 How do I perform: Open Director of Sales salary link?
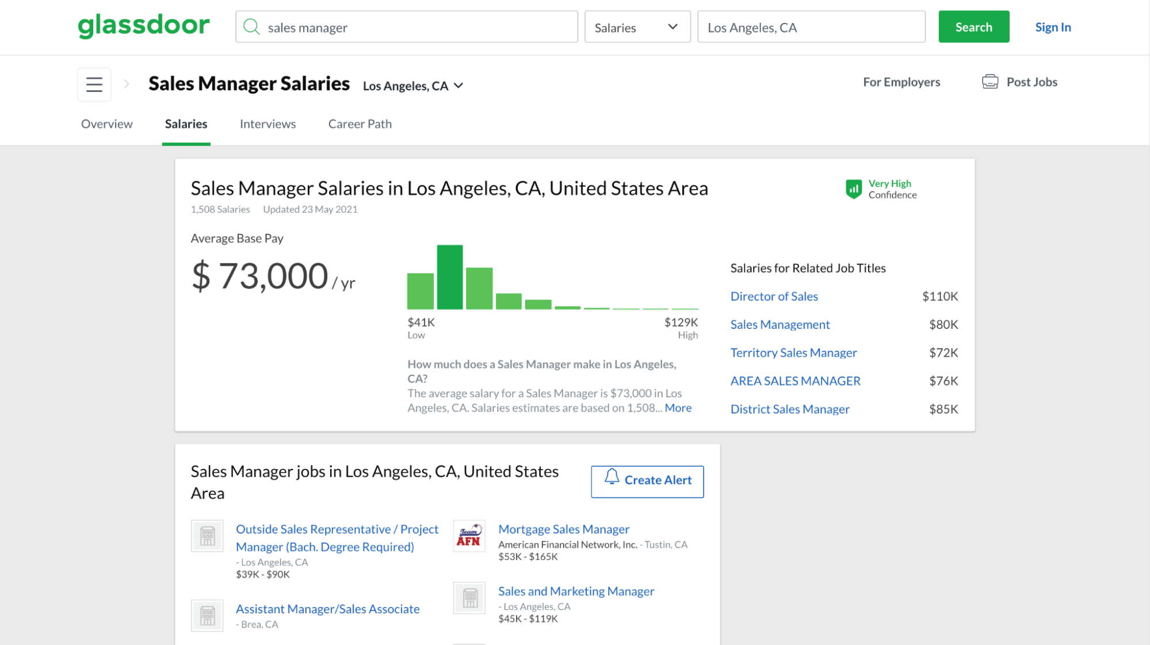click(774, 296)
